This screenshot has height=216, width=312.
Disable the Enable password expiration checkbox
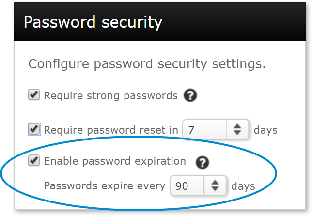point(34,160)
